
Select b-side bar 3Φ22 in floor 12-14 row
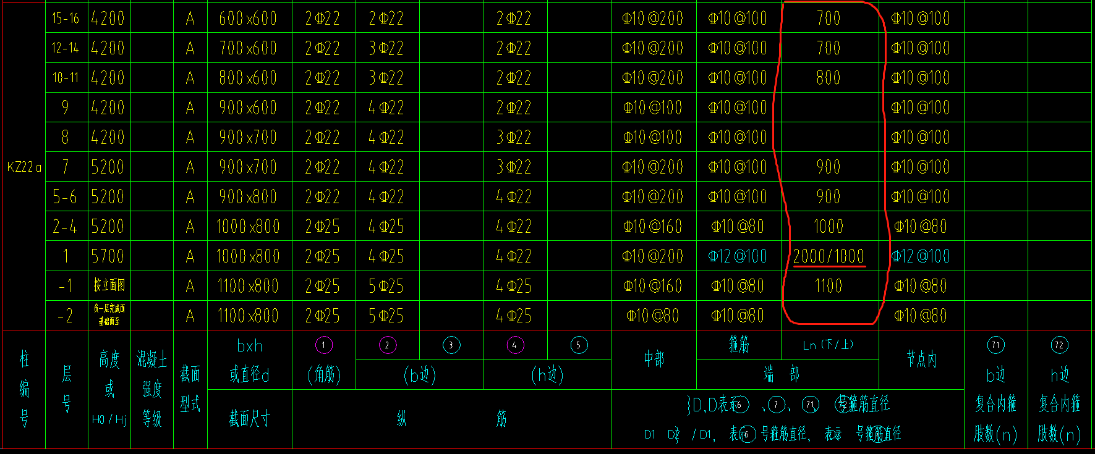[386, 48]
